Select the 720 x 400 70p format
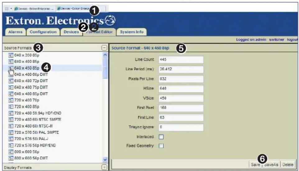 [x=27, y=100]
